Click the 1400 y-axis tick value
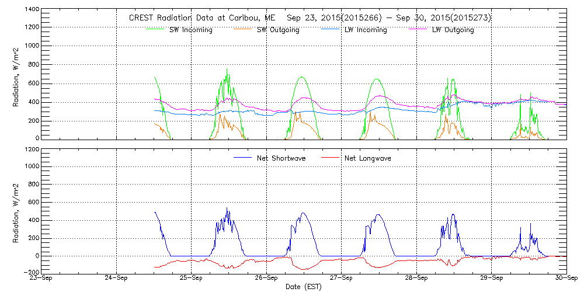The image size is (584, 292). tap(32, 10)
